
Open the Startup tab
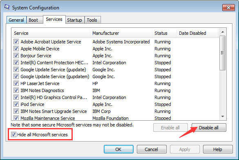coord(74,20)
